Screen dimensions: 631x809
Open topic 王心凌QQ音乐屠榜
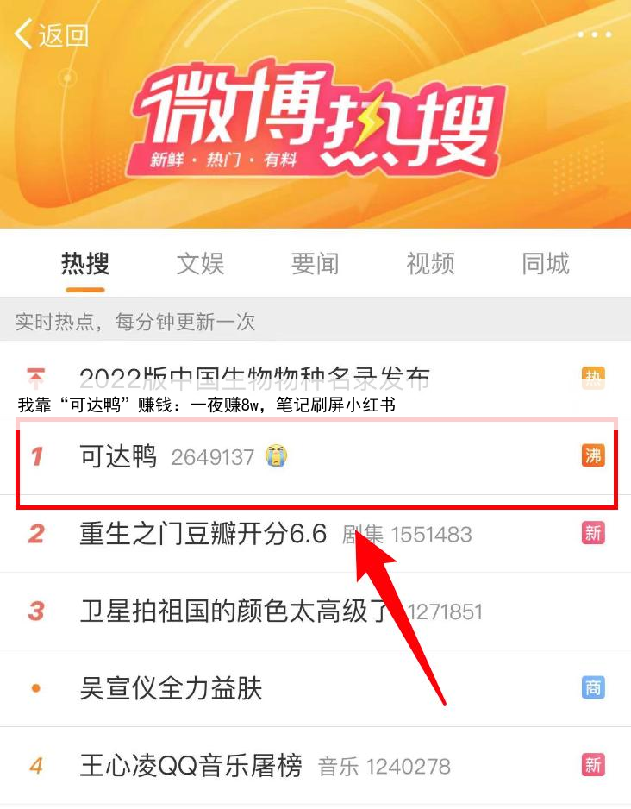pos(191,765)
